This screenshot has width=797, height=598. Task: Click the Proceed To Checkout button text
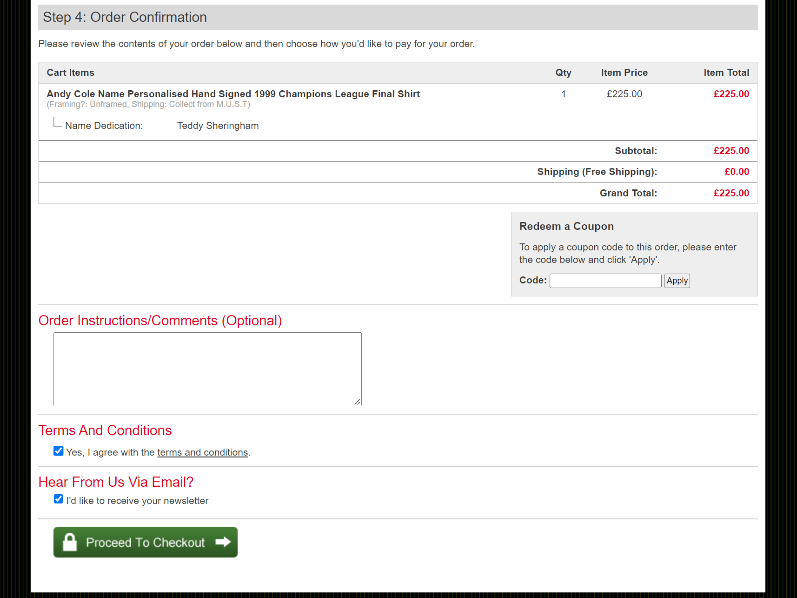(x=145, y=543)
